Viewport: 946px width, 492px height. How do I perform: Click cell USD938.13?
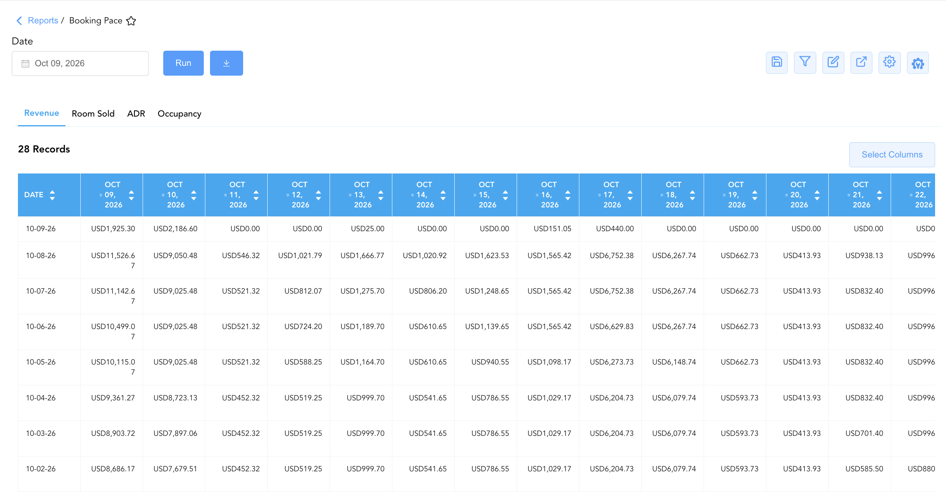(864, 256)
